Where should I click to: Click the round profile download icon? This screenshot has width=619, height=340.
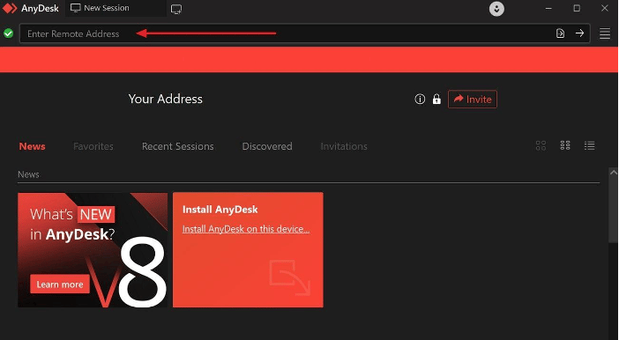pyautogui.click(x=496, y=9)
